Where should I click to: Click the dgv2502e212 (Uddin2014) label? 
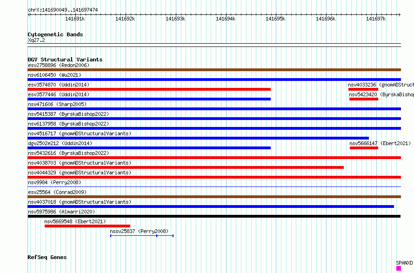tap(60, 143)
